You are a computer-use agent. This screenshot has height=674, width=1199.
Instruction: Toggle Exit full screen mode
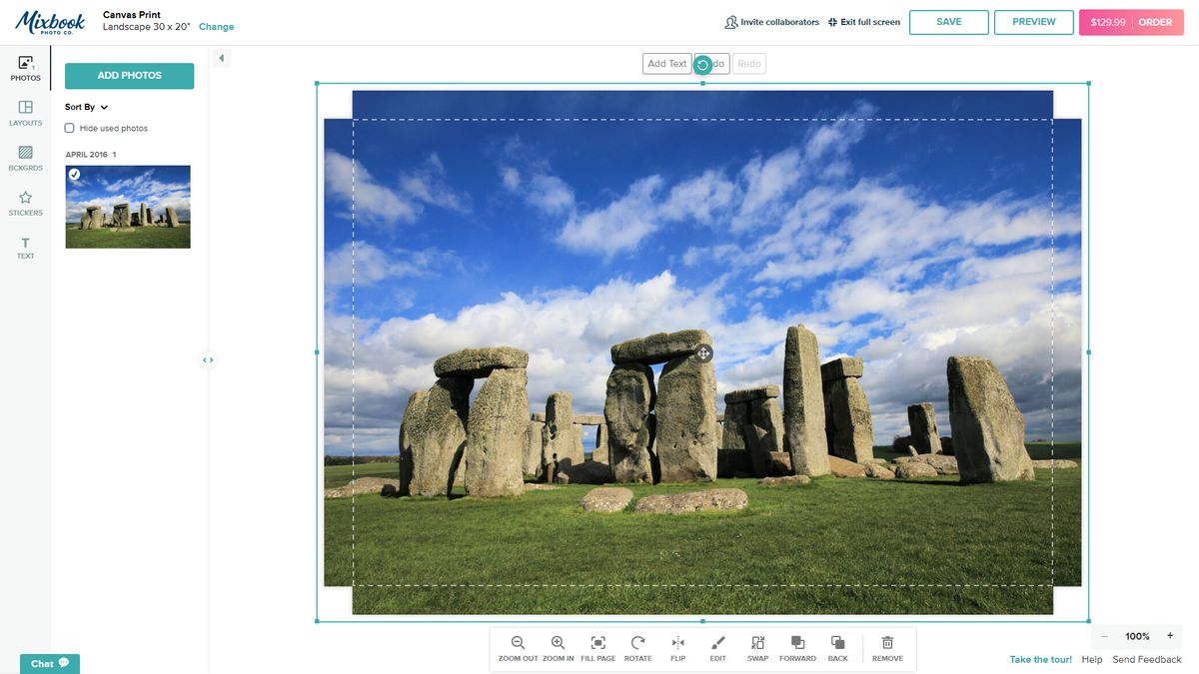pyautogui.click(x=863, y=21)
